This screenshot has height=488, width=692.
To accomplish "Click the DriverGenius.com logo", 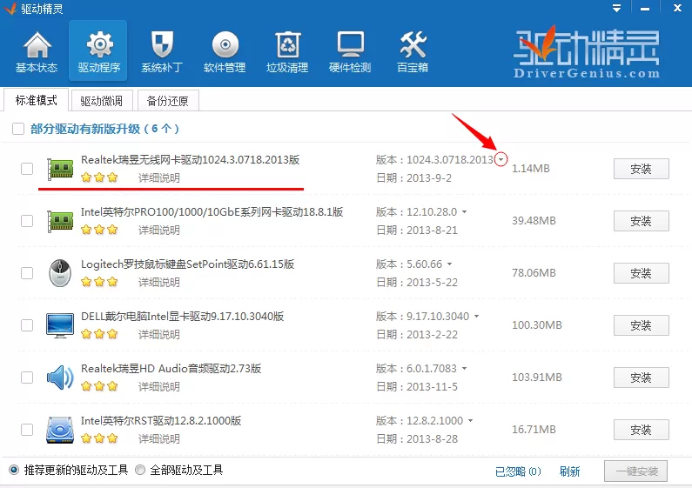I will (587, 52).
